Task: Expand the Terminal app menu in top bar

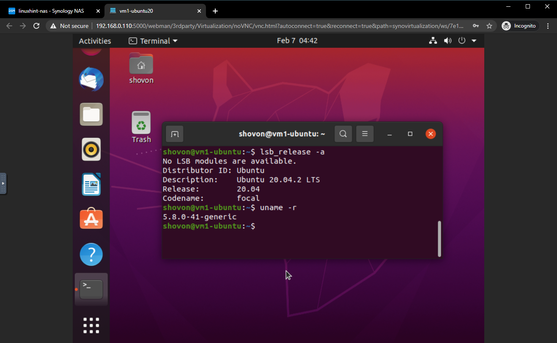Action: [x=153, y=41]
